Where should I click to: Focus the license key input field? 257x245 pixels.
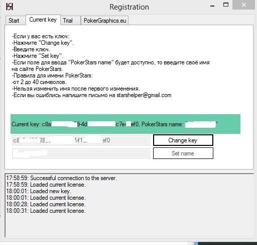pyautogui.click(x=81, y=140)
